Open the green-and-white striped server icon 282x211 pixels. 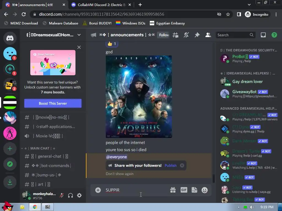(x=10, y=102)
